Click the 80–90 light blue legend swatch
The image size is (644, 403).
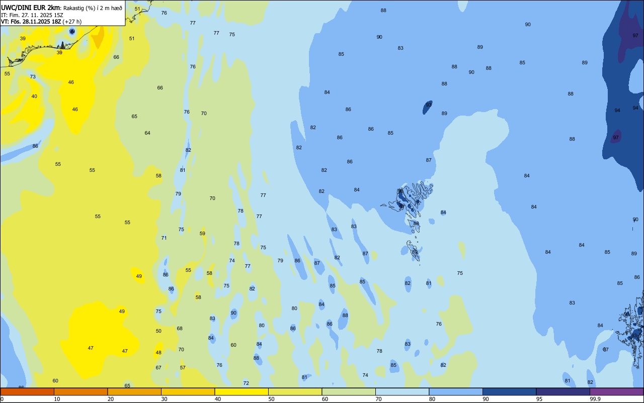(456, 391)
